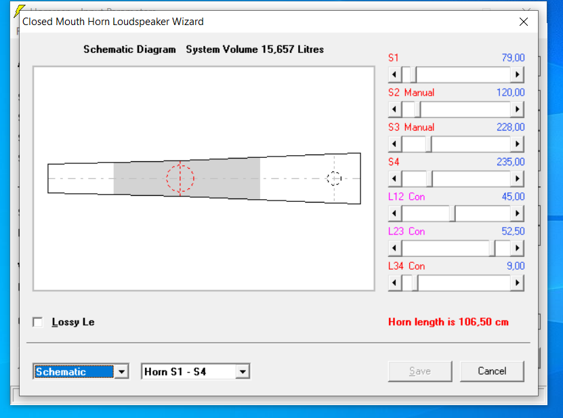Click the S1 slider right arrow

click(517, 75)
